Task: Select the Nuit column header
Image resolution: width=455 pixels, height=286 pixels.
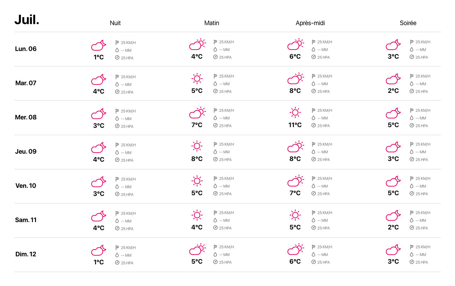Action: click(115, 23)
